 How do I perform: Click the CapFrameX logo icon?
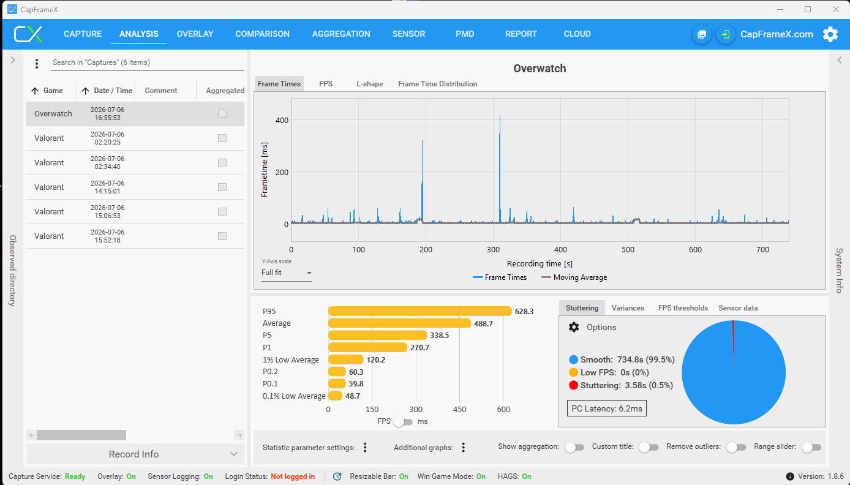coord(29,34)
